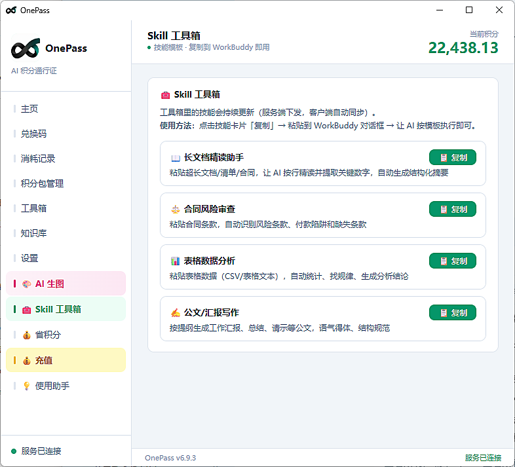Screen dimensions: 515x467
Task: Go to 兑换码 in the sidebar
Action: pyautogui.click(x=66, y=134)
